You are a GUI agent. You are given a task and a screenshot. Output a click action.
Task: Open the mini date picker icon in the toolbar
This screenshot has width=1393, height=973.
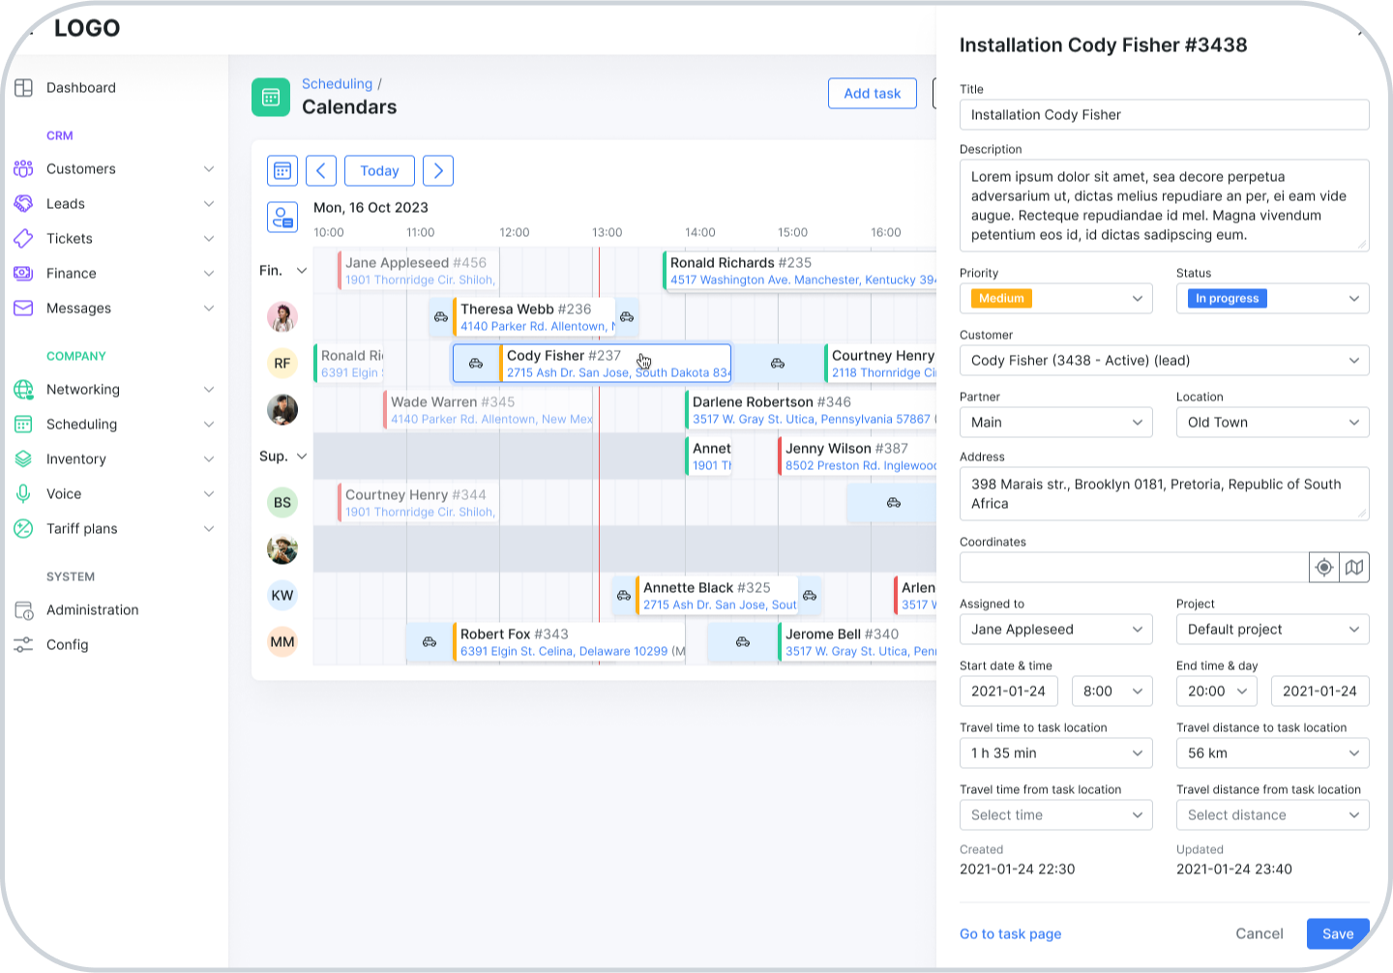[282, 170]
